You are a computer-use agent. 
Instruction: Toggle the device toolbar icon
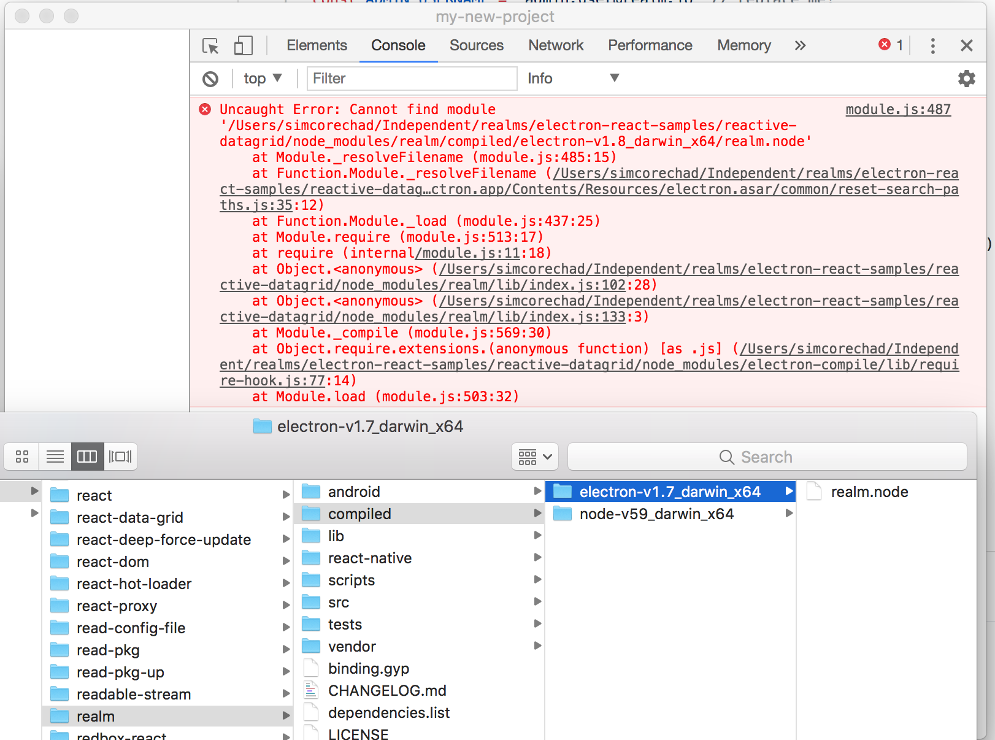click(243, 45)
